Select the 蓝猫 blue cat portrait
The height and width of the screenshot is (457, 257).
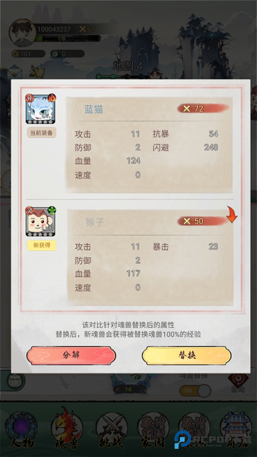coord(41,109)
